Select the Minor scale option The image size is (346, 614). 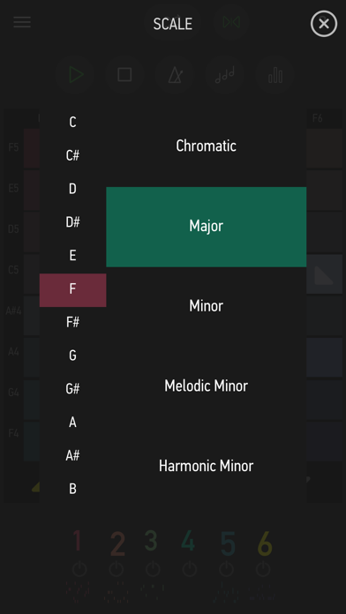(x=207, y=306)
